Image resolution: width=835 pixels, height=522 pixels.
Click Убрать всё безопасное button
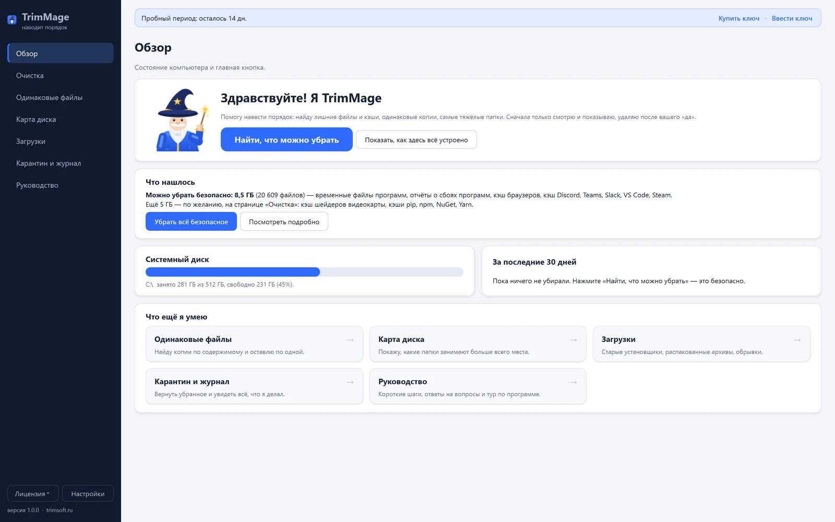pos(191,221)
